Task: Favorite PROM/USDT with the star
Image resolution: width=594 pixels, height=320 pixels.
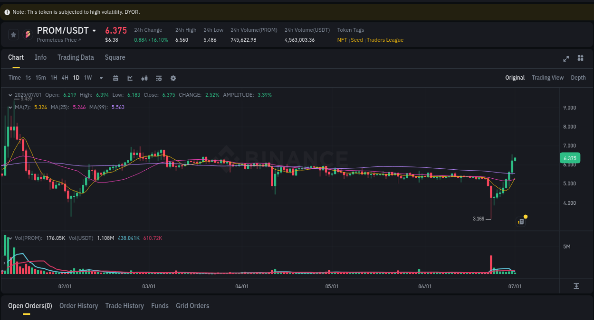Action: tap(13, 34)
